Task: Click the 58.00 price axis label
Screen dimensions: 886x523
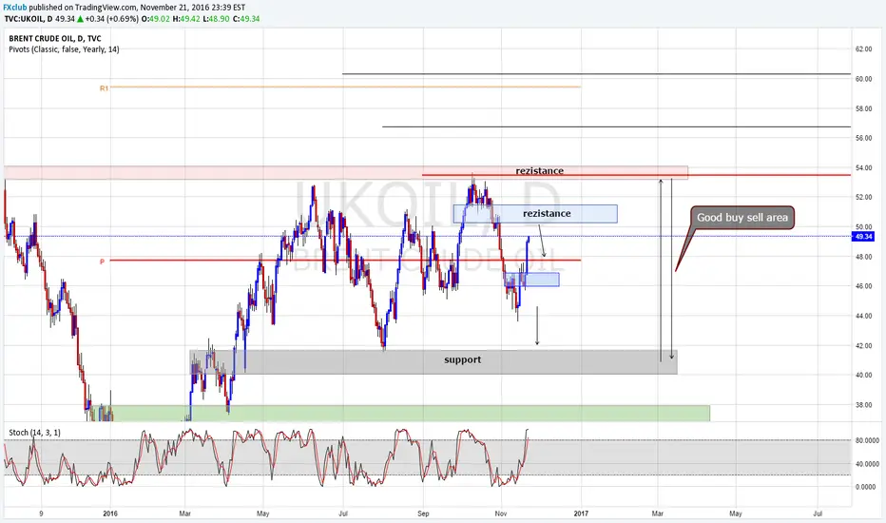Action: coord(863,108)
